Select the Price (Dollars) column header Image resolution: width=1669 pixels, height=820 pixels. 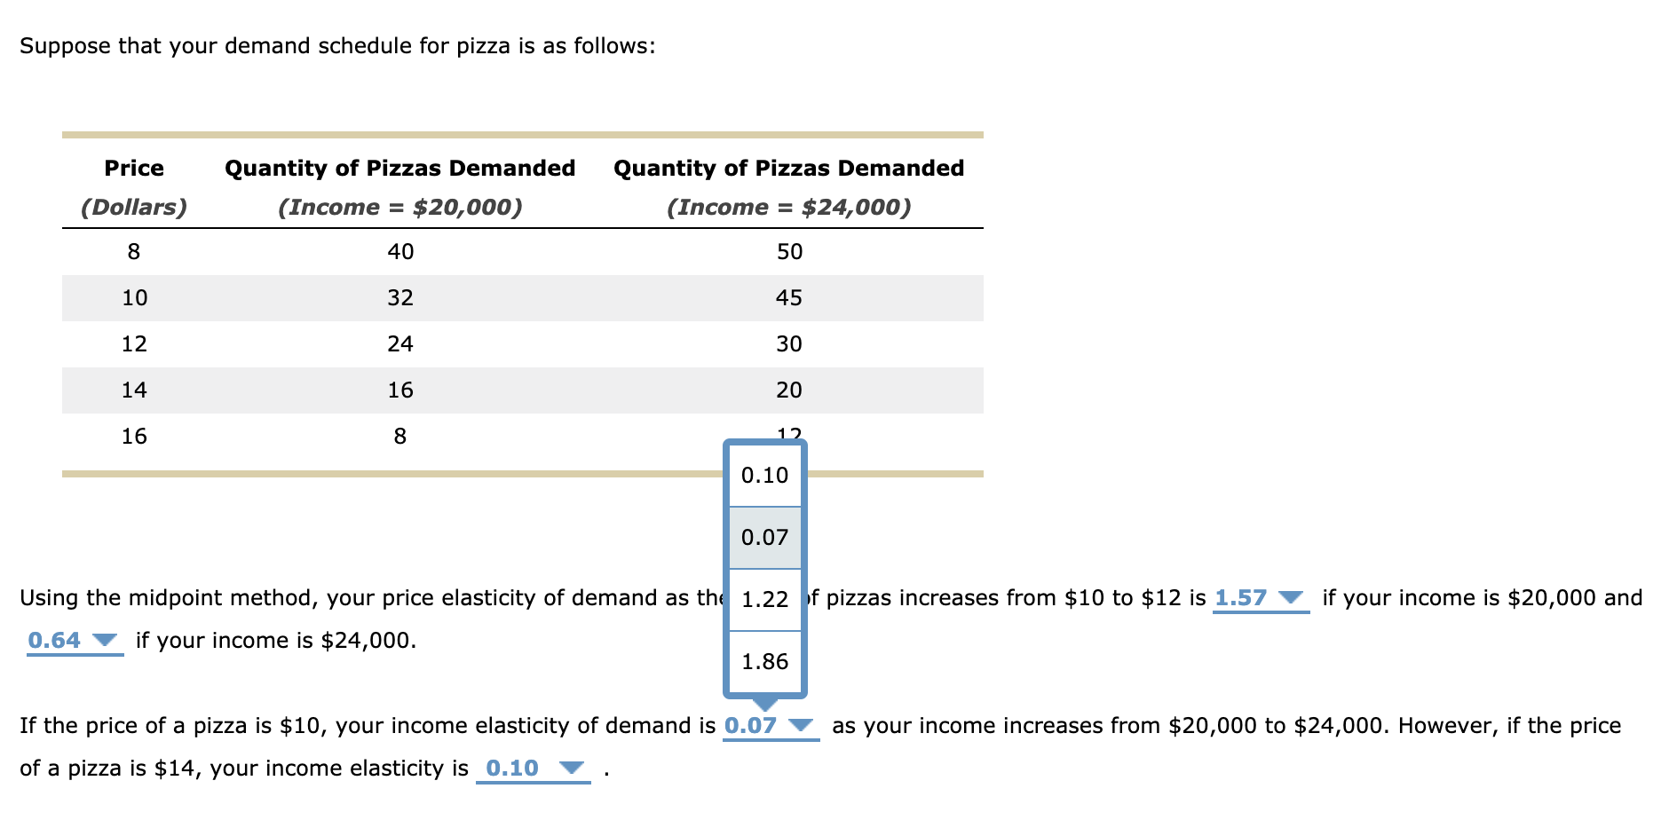[x=133, y=186]
